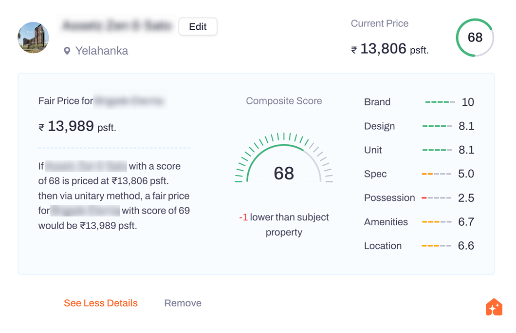Viewport: 516px width, 333px height.
Task: Click the circular score ring showing 68
Action: coord(475,38)
